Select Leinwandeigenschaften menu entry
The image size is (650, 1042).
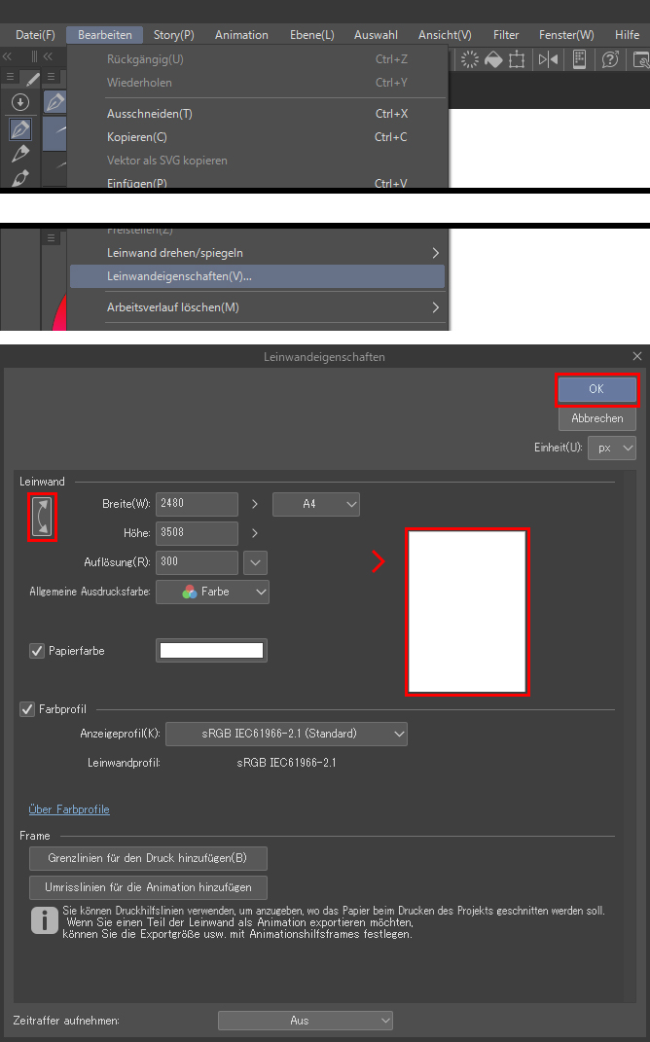coord(257,276)
